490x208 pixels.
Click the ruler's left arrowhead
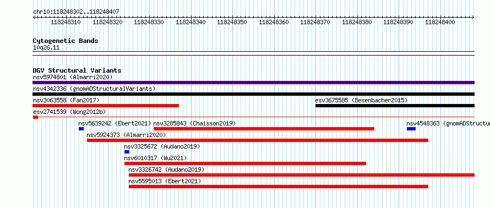34,18
